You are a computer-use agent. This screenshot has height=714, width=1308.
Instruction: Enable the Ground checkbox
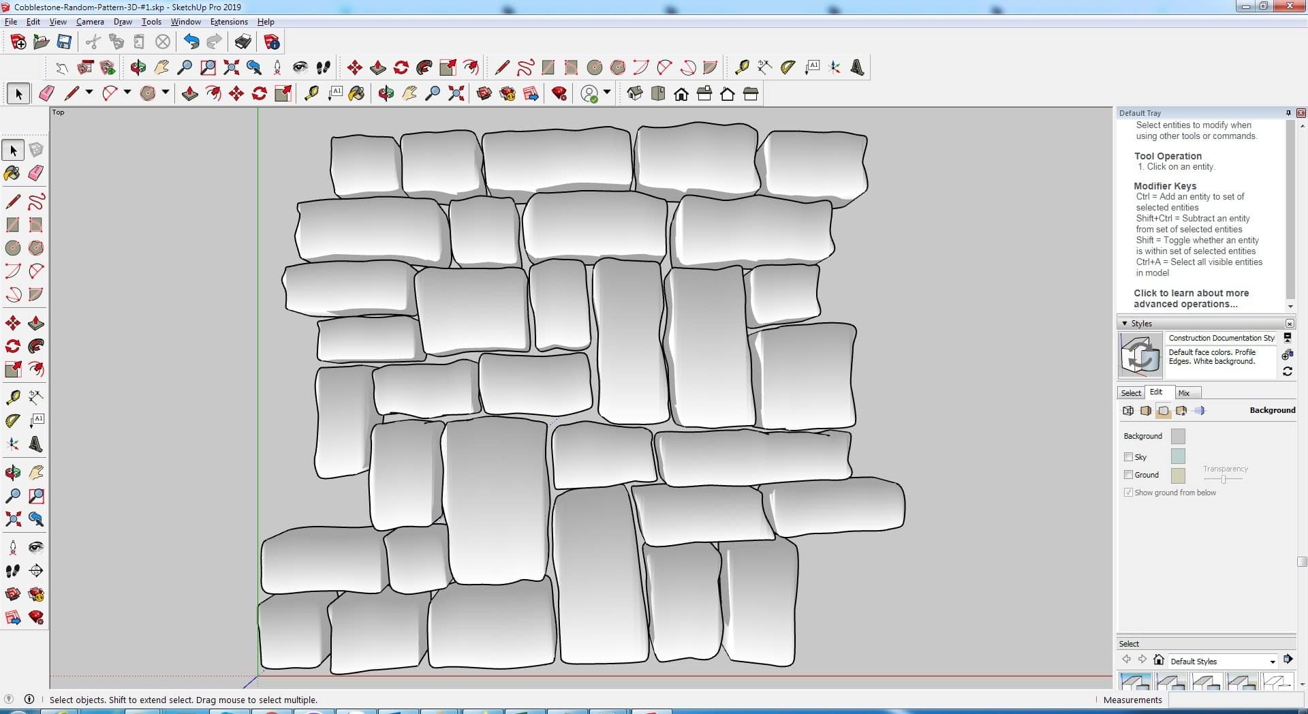(1128, 475)
